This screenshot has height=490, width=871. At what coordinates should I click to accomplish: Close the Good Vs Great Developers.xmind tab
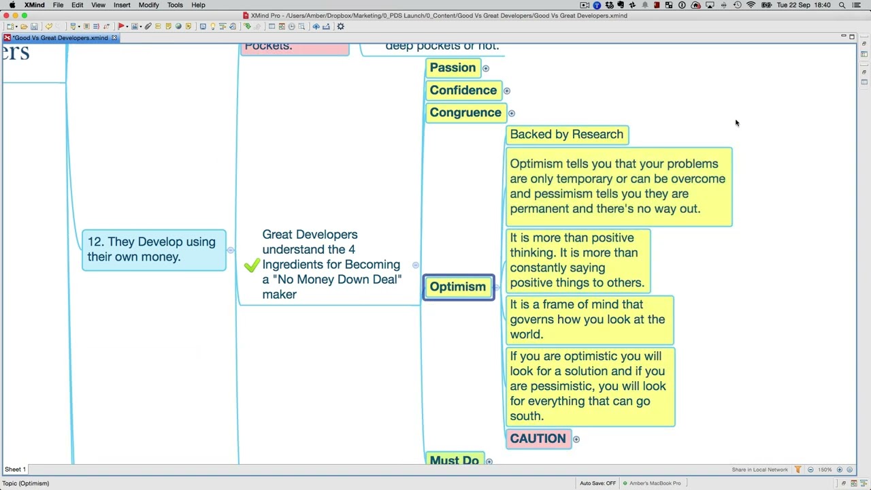114,38
